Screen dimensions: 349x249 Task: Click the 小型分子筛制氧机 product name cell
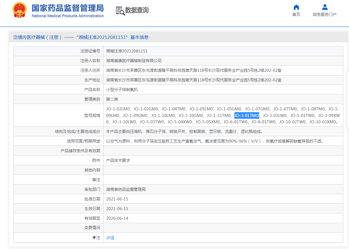[223, 90]
